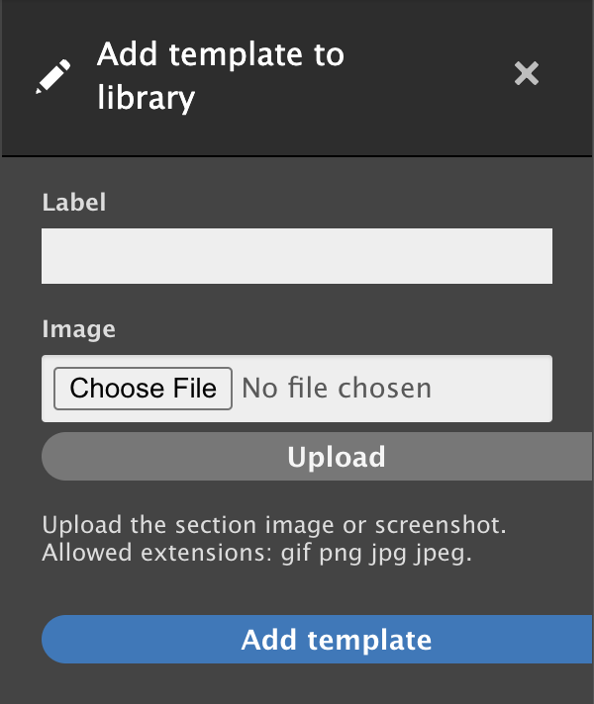Click the "Label" field caption
Viewport: 594px width, 704px height.
[x=73, y=203]
